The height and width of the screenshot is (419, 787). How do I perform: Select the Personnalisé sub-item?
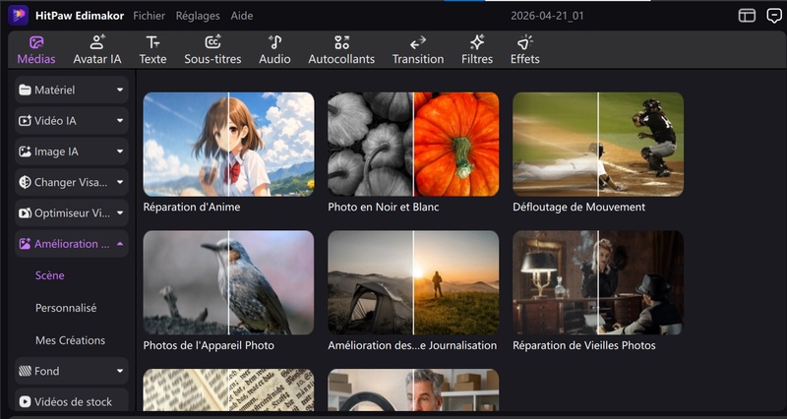coord(66,308)
